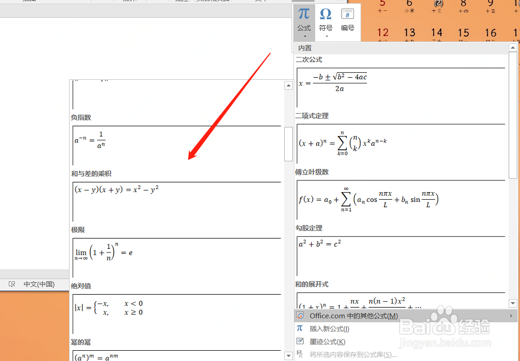Viewport: 520px width, 361px height.
Task: Insert the 二项式定理 binomial theorem equation
Action: (x=401, y=144)
